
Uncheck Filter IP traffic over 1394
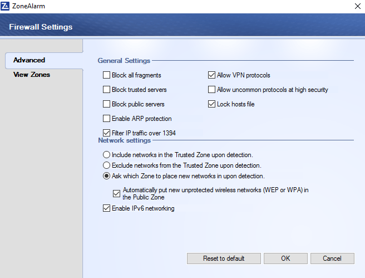106,133
